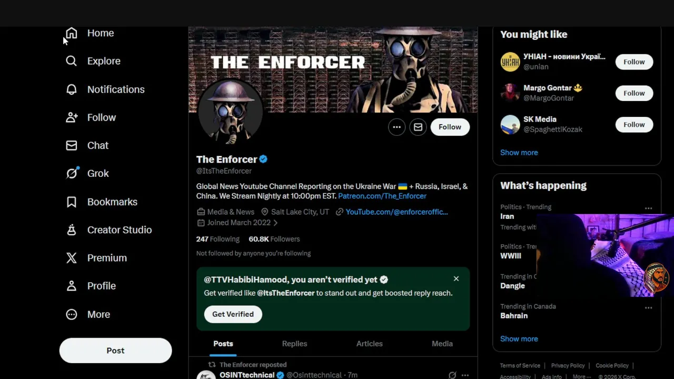Expand Joined March 2022 chevron
The height and width of the screenshot is (379, 674).
[275, 223]
